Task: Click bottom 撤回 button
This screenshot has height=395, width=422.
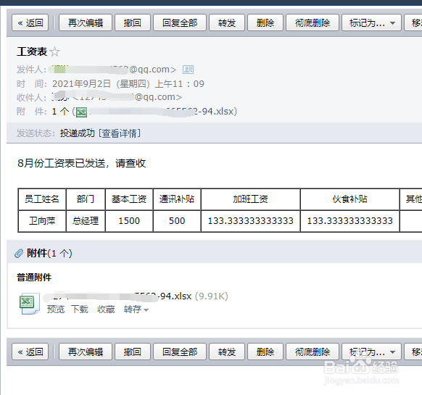Action: (133, 352)
